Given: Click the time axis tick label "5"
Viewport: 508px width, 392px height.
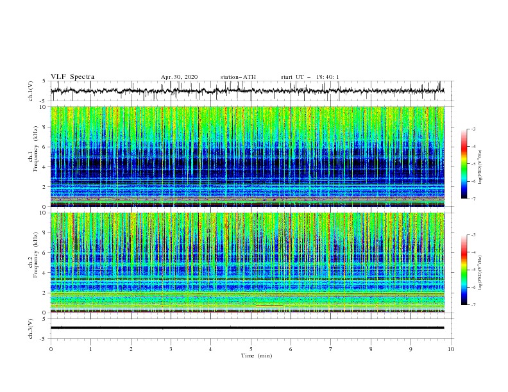Looking at the screenshot, I should pos(251,349).
